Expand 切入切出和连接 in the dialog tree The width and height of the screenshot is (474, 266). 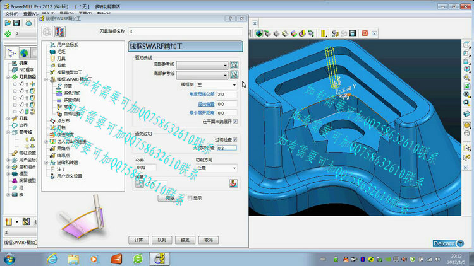point(46,141)
